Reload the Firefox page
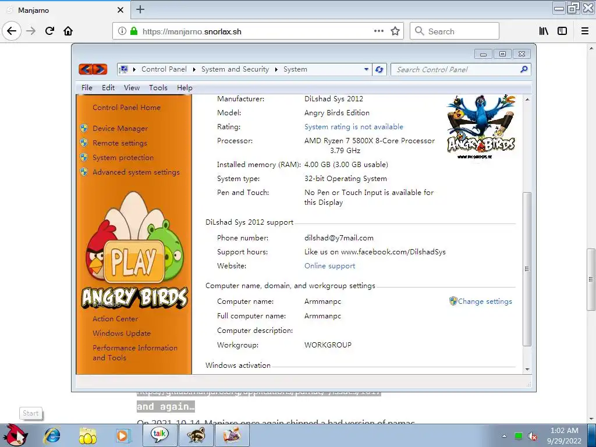The image size is (596, 447). pyautogui.click(x=50, y=31)
